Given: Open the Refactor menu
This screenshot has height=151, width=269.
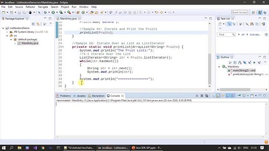Looking at the screenshot, I should (30, 7).
